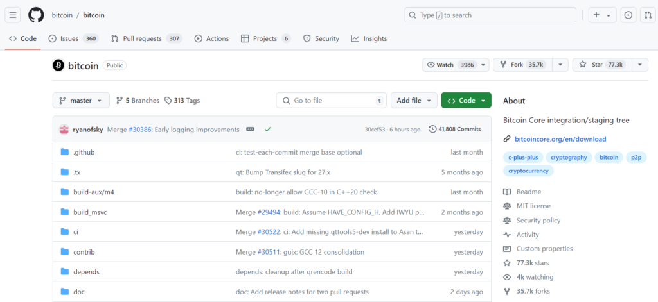Click the eye icon beside 4k watching
The width and height of the screenshot is (658, 302).
507,277
